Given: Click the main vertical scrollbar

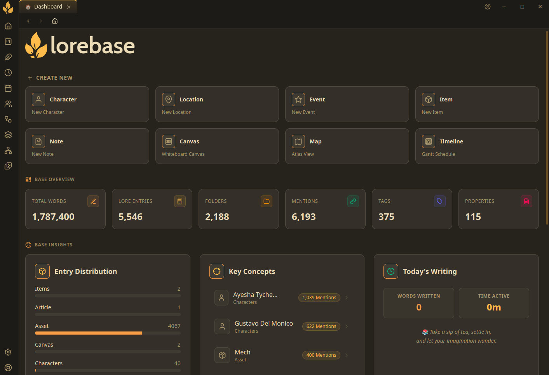Looking at the screenshot, I should 547,128.
